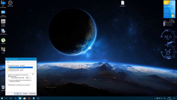Open the Windows Start menu
Viewport: 177px width, 100px height.
tap(2, 98)
